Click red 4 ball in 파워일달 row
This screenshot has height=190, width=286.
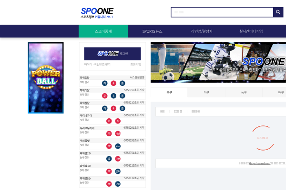[x=113, y=83]
